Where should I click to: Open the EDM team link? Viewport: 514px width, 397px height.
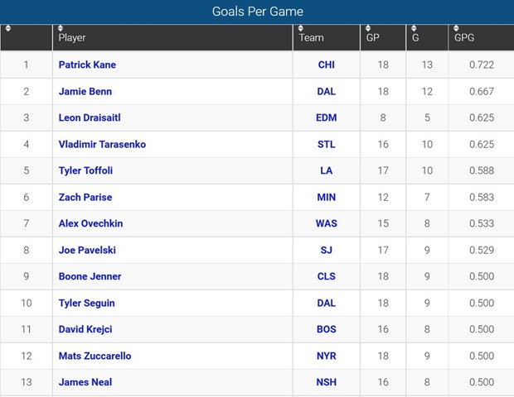click(x=327, y=117)
